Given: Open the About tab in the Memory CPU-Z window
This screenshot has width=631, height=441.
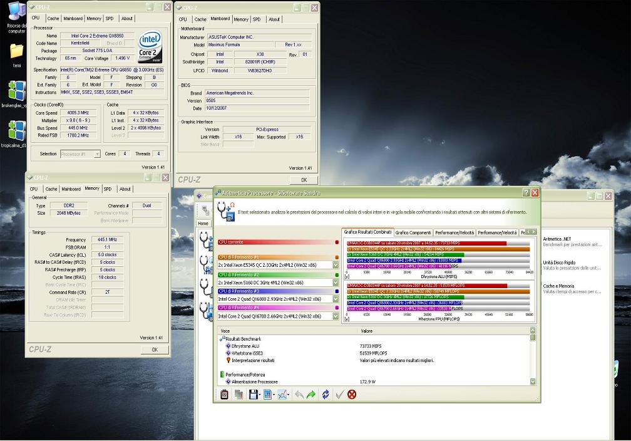Looking at the screenshot, I should click(x=125, y=189).
